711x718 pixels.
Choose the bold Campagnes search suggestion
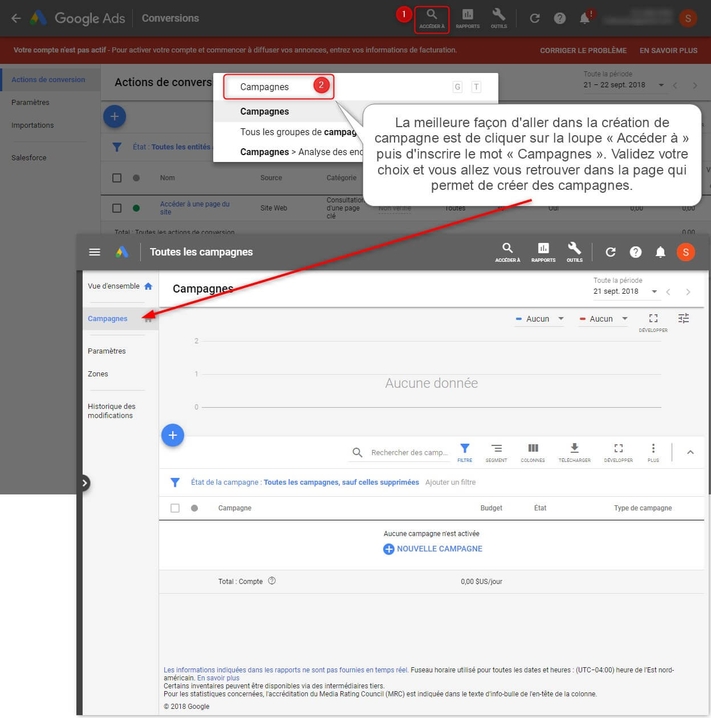coord(265,112)
